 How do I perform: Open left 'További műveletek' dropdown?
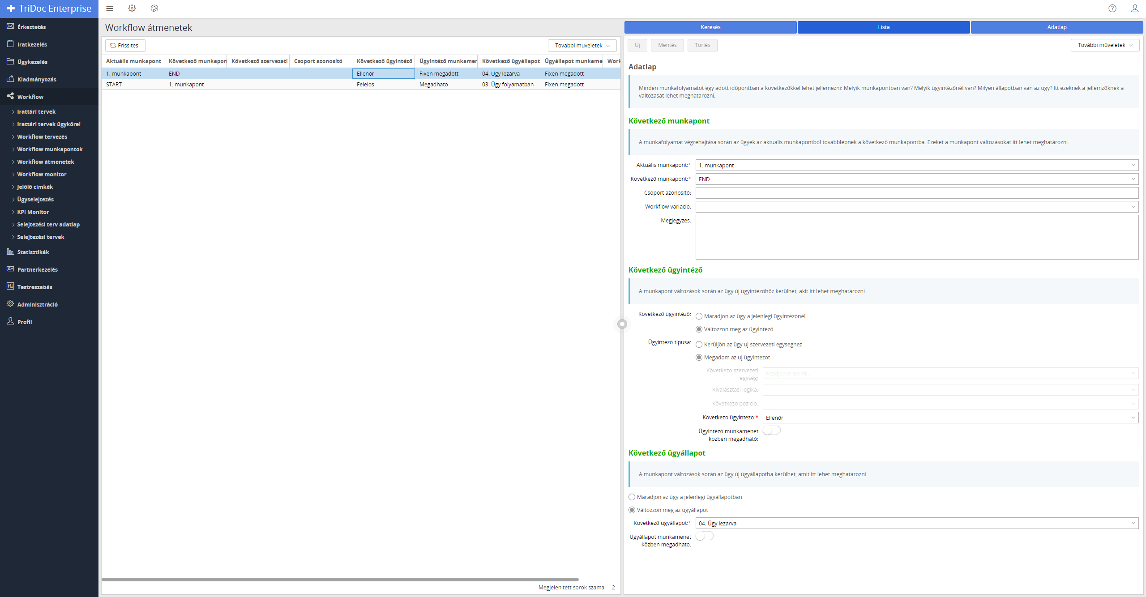tap(582, 46)
